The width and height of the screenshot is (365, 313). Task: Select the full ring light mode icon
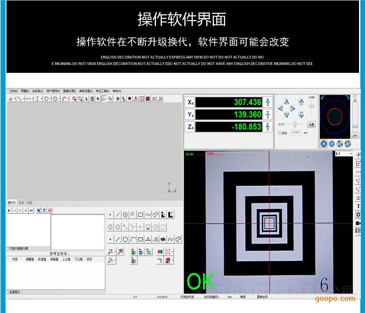tap(324, 144)
